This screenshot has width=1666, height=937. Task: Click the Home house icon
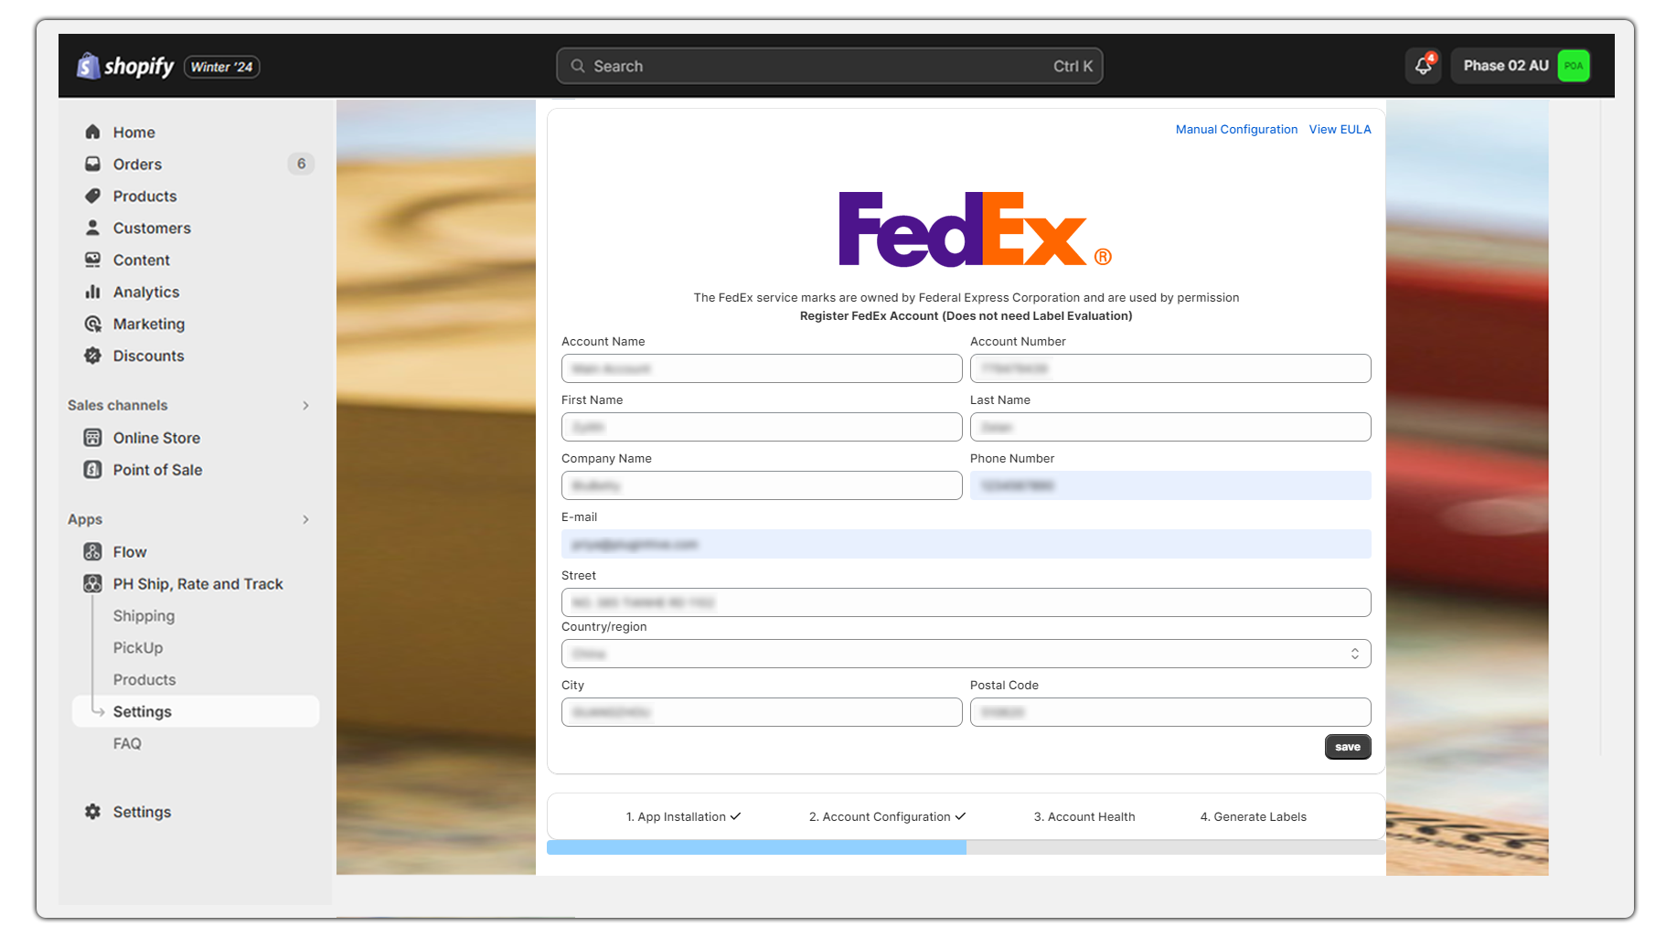pyautogui.click(x=92, y=132)
